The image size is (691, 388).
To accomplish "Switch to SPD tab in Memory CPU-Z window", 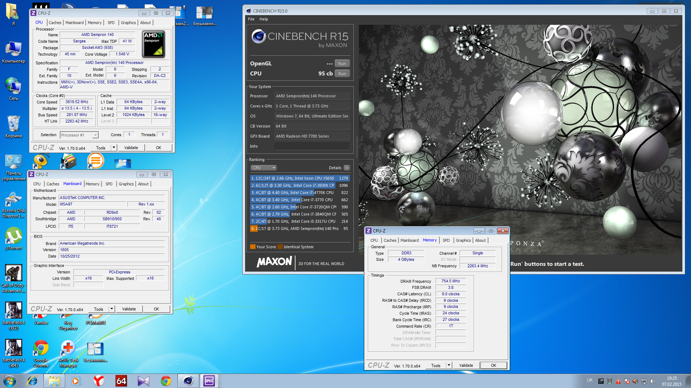I will pos(446,240).
